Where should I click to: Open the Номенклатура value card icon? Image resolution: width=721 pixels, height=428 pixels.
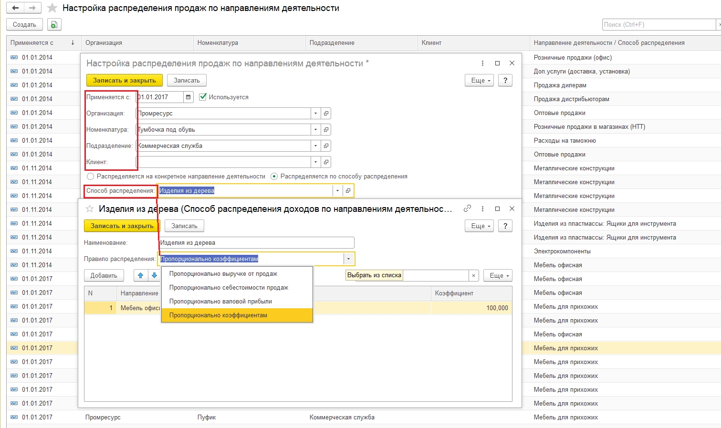(326, 130)
